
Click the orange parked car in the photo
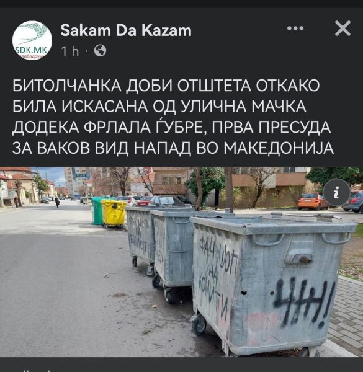(x=312, y=201)
